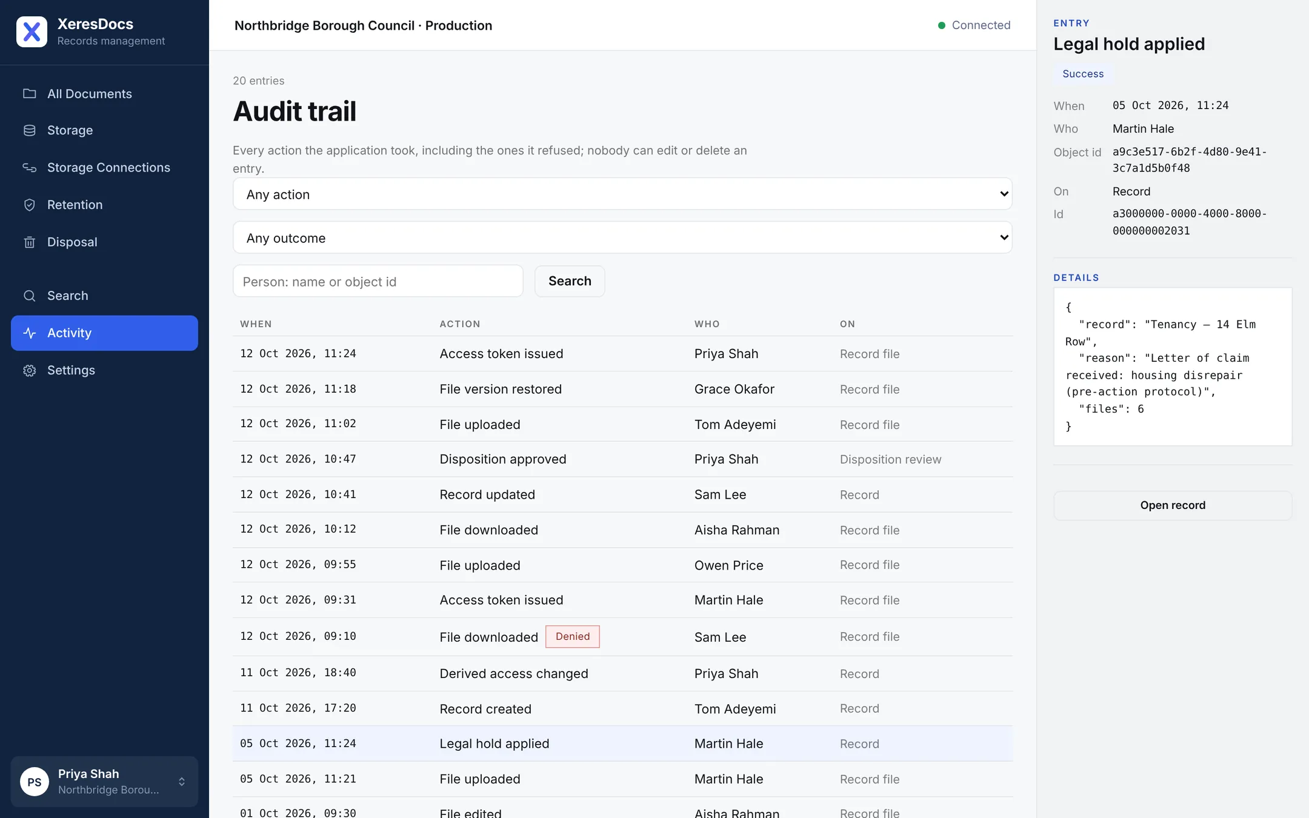This screenshot has height=818, width=1309.
Task: Click the WHEN column header
Action: [256, 324]
